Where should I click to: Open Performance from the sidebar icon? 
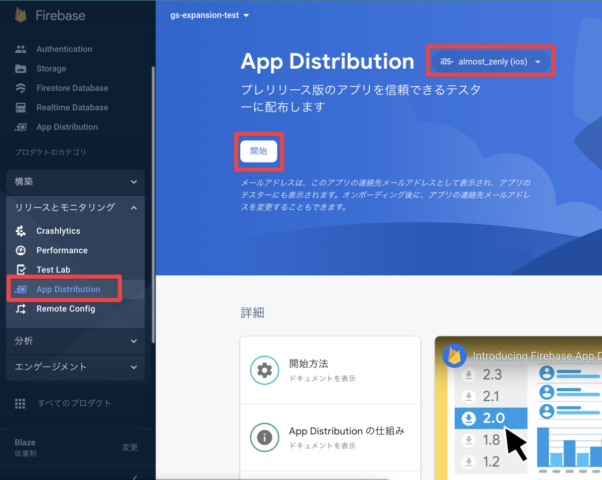click(20, 250)
